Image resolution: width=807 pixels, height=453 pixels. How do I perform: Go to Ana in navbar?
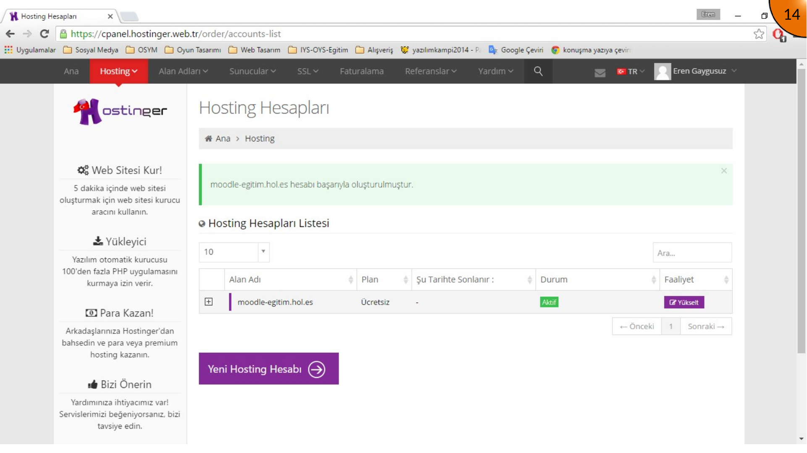point(71,71)
